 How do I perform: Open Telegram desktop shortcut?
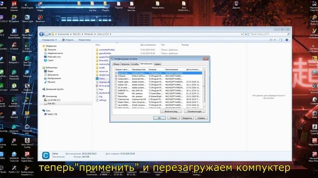tap(27, 74)
